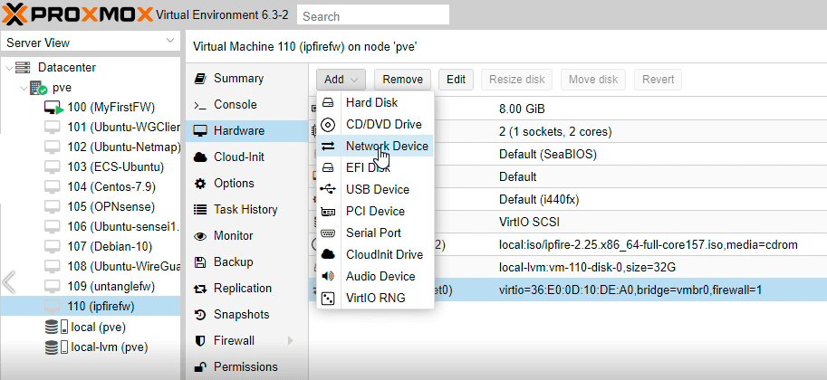
Task: Collapse the left resource tree panel
Action: (9, 283)
